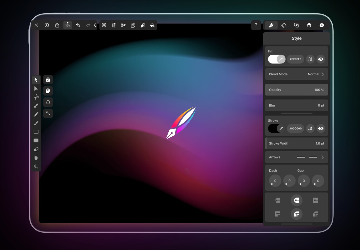Screen dimensions: 360x250
Task: Switch to the Style tab
Action: tap(271, 25)
